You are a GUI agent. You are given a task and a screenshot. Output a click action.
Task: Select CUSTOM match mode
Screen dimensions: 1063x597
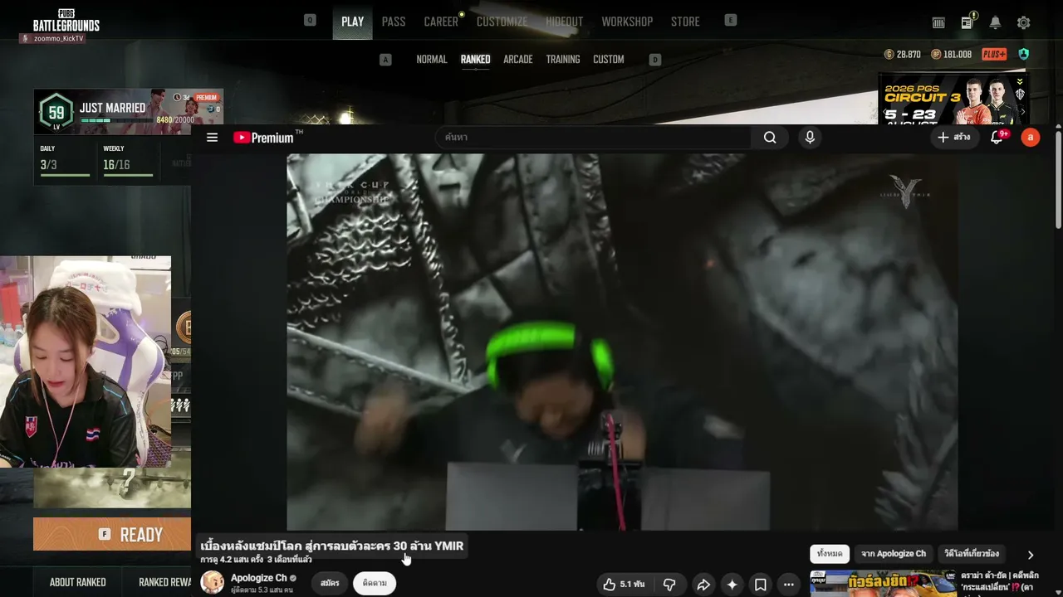[x=609, y=60]
